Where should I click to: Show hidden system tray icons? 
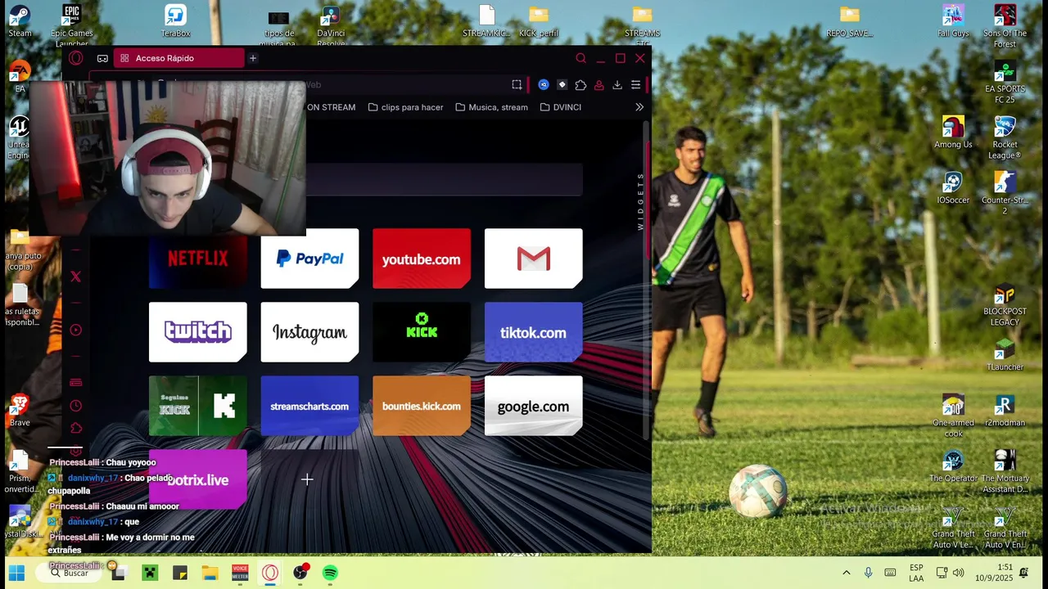(x=846, y=573)
